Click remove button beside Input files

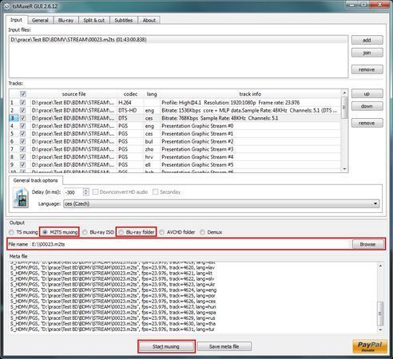(x=367, y=69)
